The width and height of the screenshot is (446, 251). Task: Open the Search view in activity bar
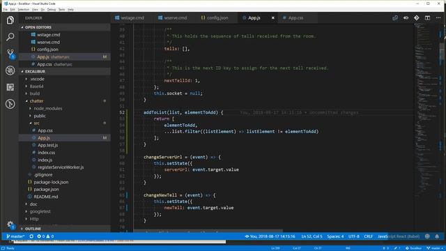[10, 37]
